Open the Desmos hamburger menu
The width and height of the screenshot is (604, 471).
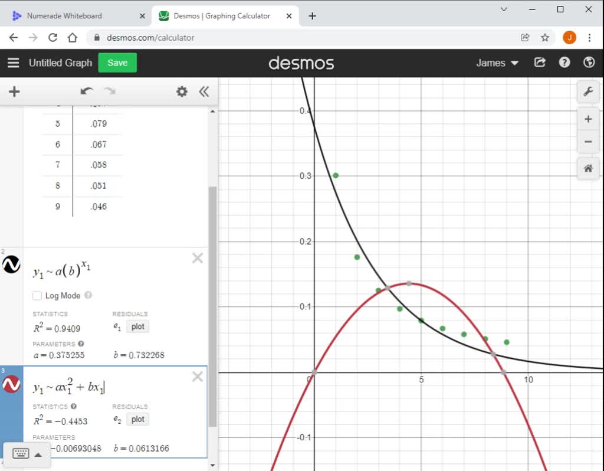point(14,63)
